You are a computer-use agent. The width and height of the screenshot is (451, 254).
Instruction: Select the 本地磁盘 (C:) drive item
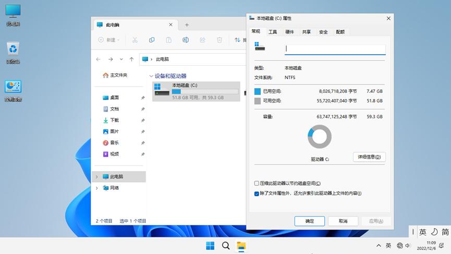point(196,91)
